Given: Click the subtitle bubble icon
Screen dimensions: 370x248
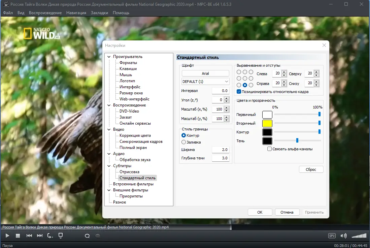Looking at the screenshot, I should click(x=87, y=236).
